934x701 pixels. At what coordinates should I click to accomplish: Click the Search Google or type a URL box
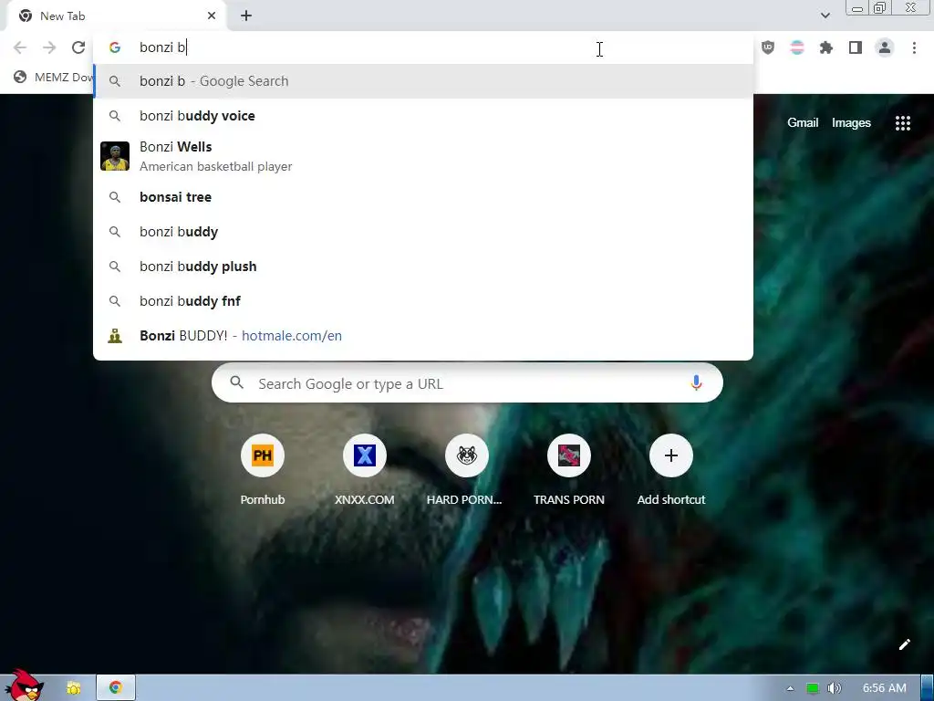coord(467,383)
